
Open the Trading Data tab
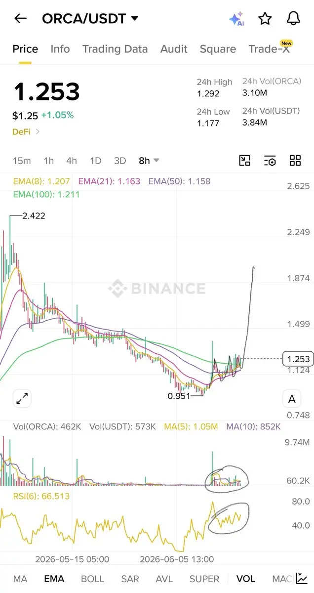tap(115, 49)
